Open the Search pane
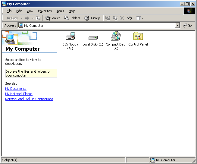The height and width of the screenshot is (164, 197). 53,18
